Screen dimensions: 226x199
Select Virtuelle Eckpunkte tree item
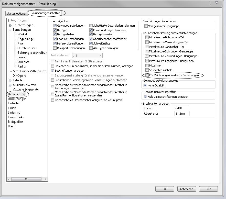click(x=26, y=90)
